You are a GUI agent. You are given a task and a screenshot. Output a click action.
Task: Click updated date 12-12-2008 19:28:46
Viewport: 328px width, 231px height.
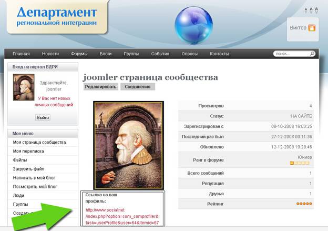click(292, 147)
